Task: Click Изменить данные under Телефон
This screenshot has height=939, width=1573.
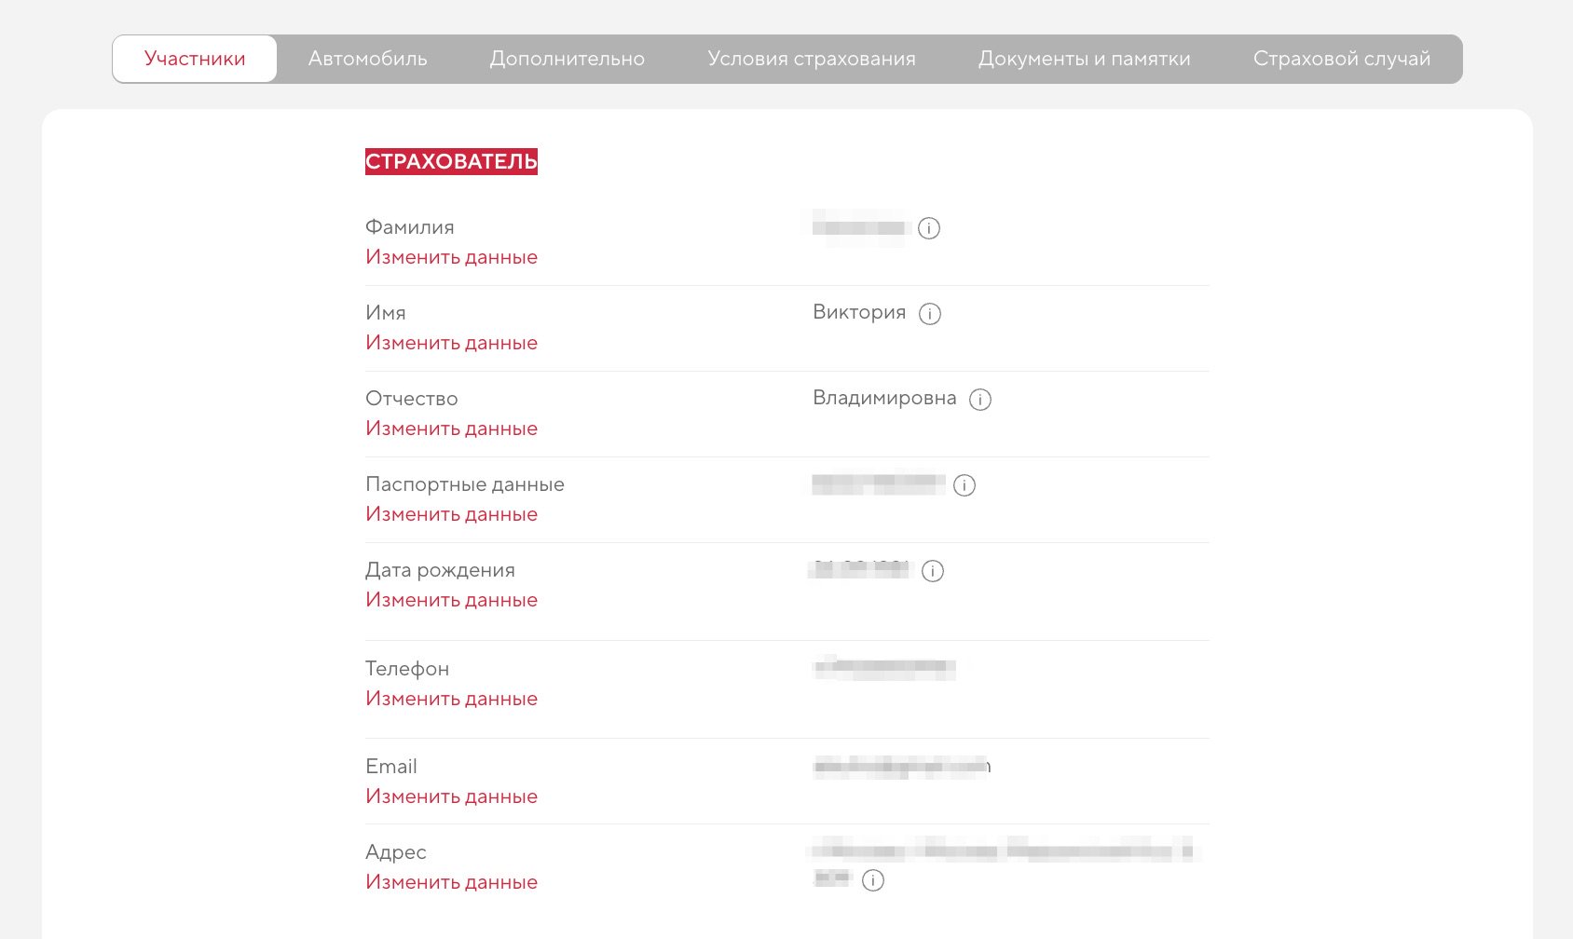Action: pos(452,699)
